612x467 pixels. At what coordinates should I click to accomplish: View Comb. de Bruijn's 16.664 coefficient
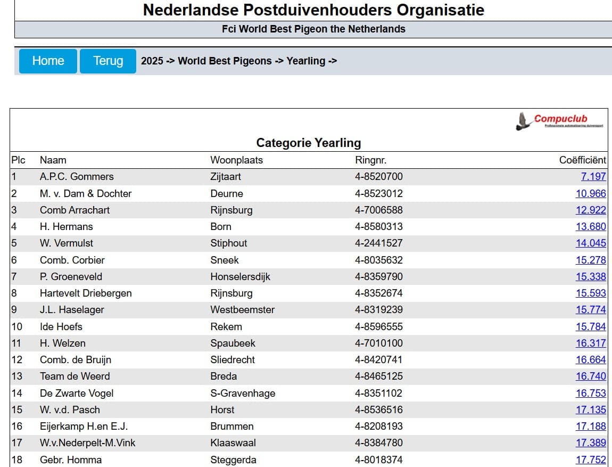tap(590, 360)
